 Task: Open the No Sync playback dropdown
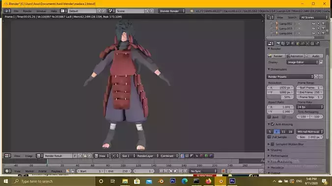[203, 171]
